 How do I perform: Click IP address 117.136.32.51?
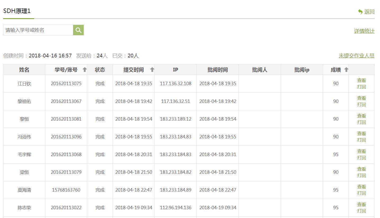click(x=176, y=101)
